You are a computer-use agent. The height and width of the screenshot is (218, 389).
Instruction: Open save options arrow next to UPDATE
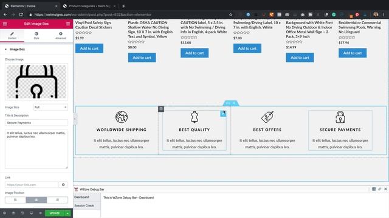(x=67, y=213)
